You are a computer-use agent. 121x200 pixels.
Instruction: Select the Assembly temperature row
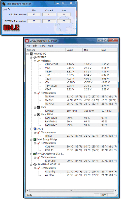point(81,172)
